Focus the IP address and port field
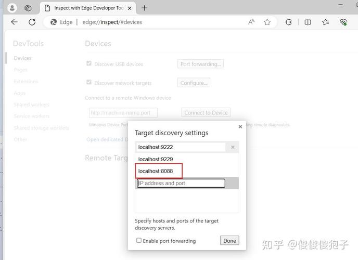Image resolution: width=358 pixels, height=260 pixels. click(181, 183)
